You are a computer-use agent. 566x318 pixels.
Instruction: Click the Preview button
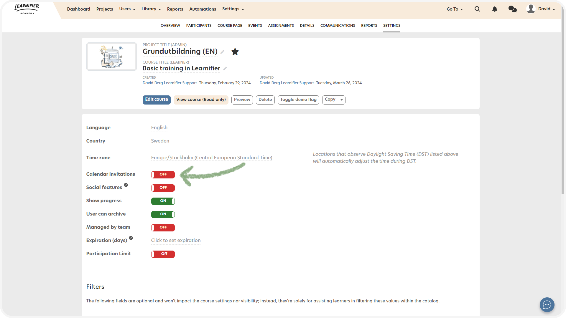click(242, 100)
